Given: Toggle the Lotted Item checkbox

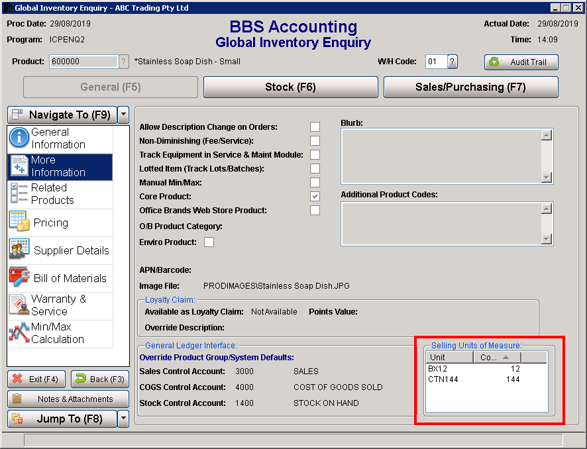Looking at the screenshot, I should pos(315,169).
